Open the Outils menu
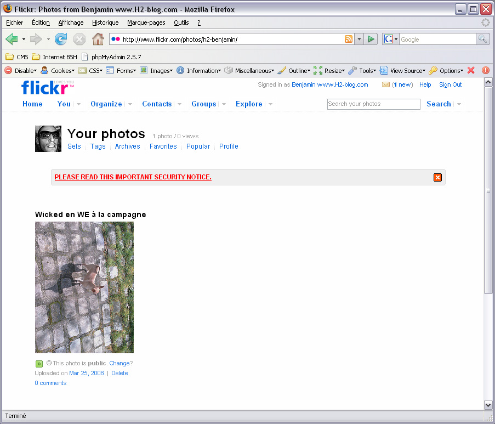The image size is (495, 424). (x=181, y=22)
